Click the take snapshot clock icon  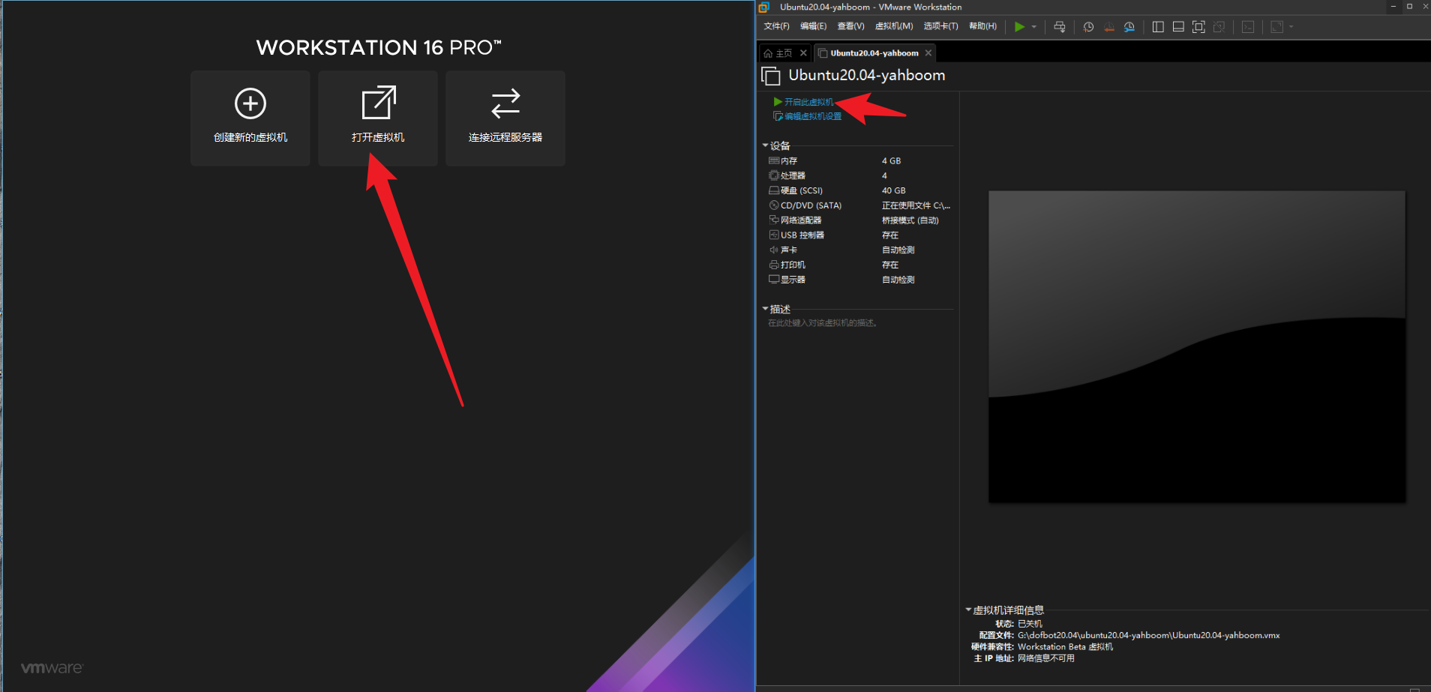[1088, 27]
